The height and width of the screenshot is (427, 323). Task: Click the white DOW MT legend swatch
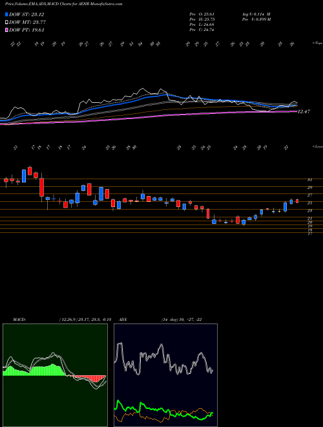pyautogui.click(x=6, y=22)
